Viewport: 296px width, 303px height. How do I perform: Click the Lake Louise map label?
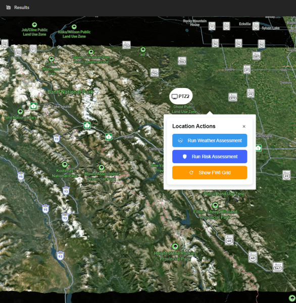point(62,107)
